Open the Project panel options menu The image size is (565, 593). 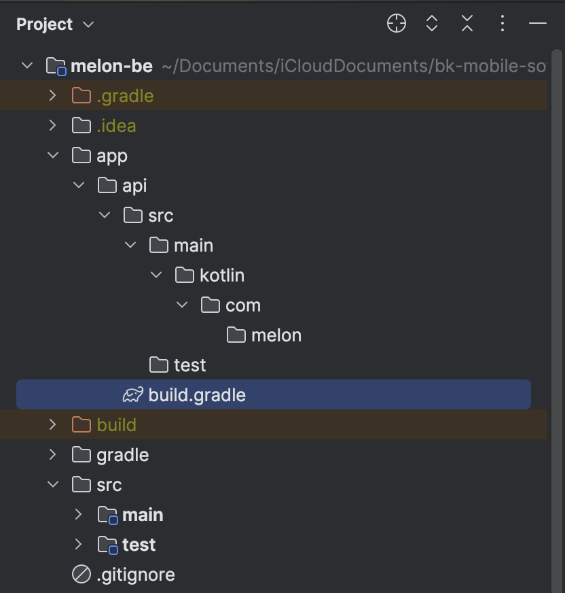[x=503, y=23]
